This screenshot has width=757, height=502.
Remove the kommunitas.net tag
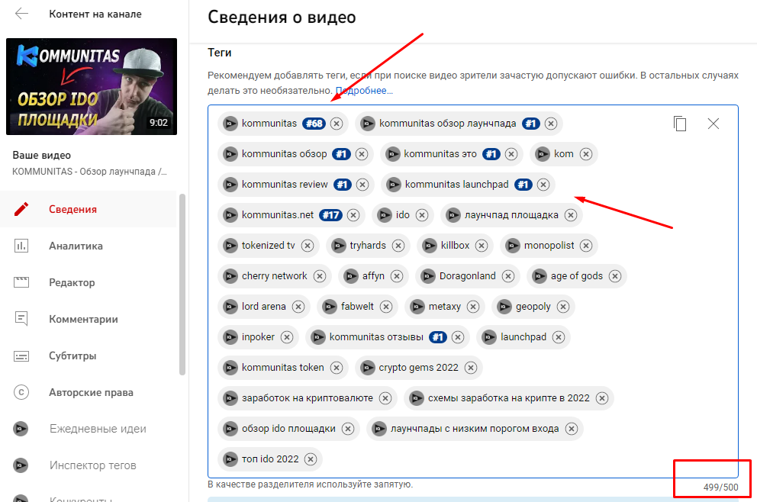[x=353, y=215]
